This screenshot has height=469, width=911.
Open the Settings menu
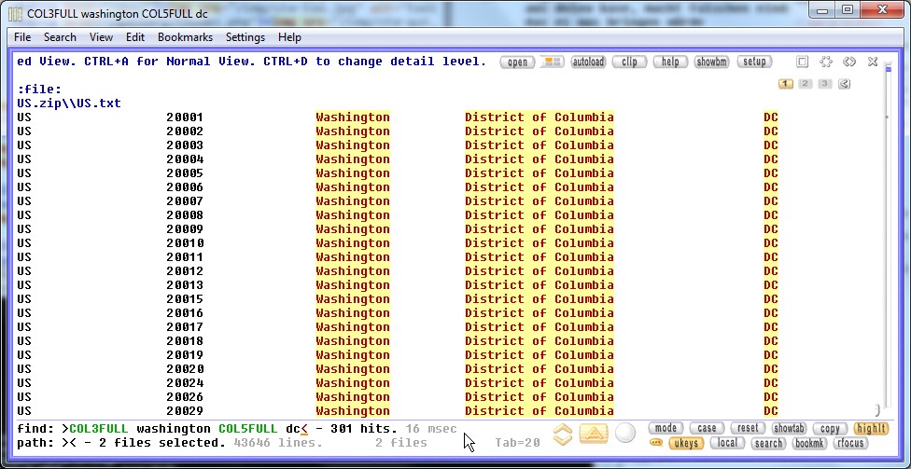tap(245, 37)
